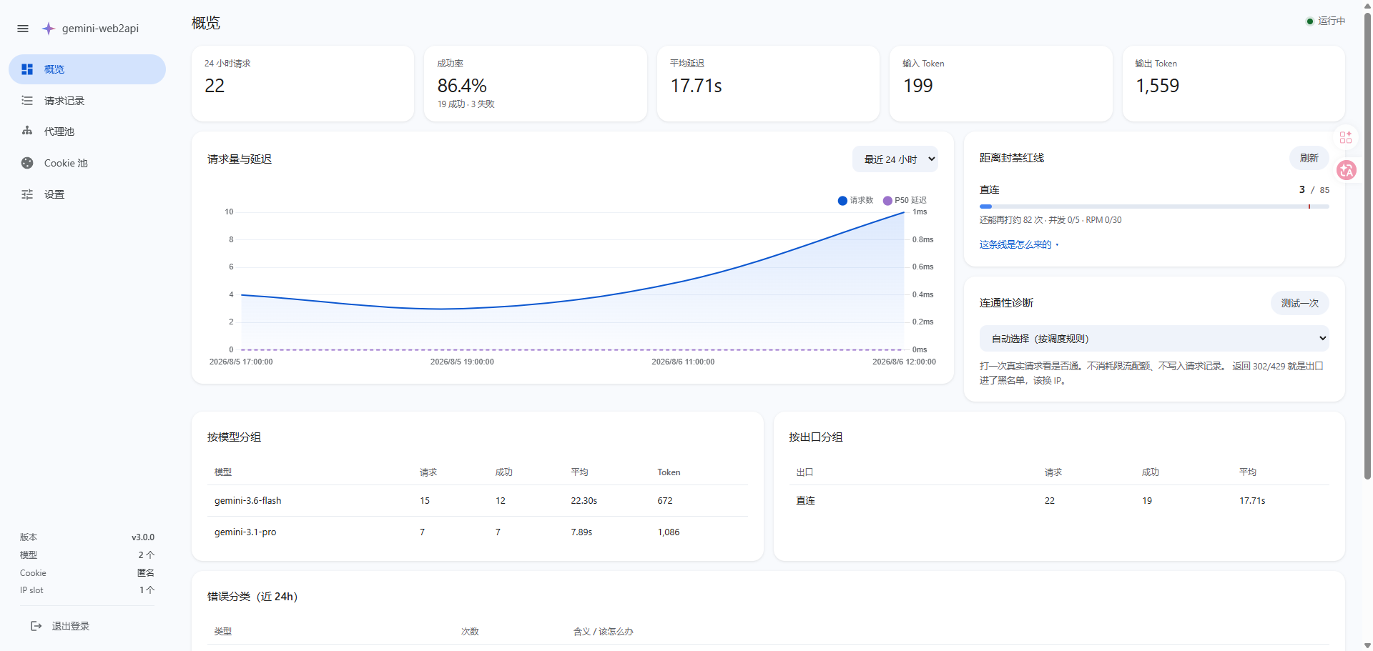Open 设置 sliders icon in sidebar
Image resolution: width=1373 pixels, height=651 pixels.
27,194
